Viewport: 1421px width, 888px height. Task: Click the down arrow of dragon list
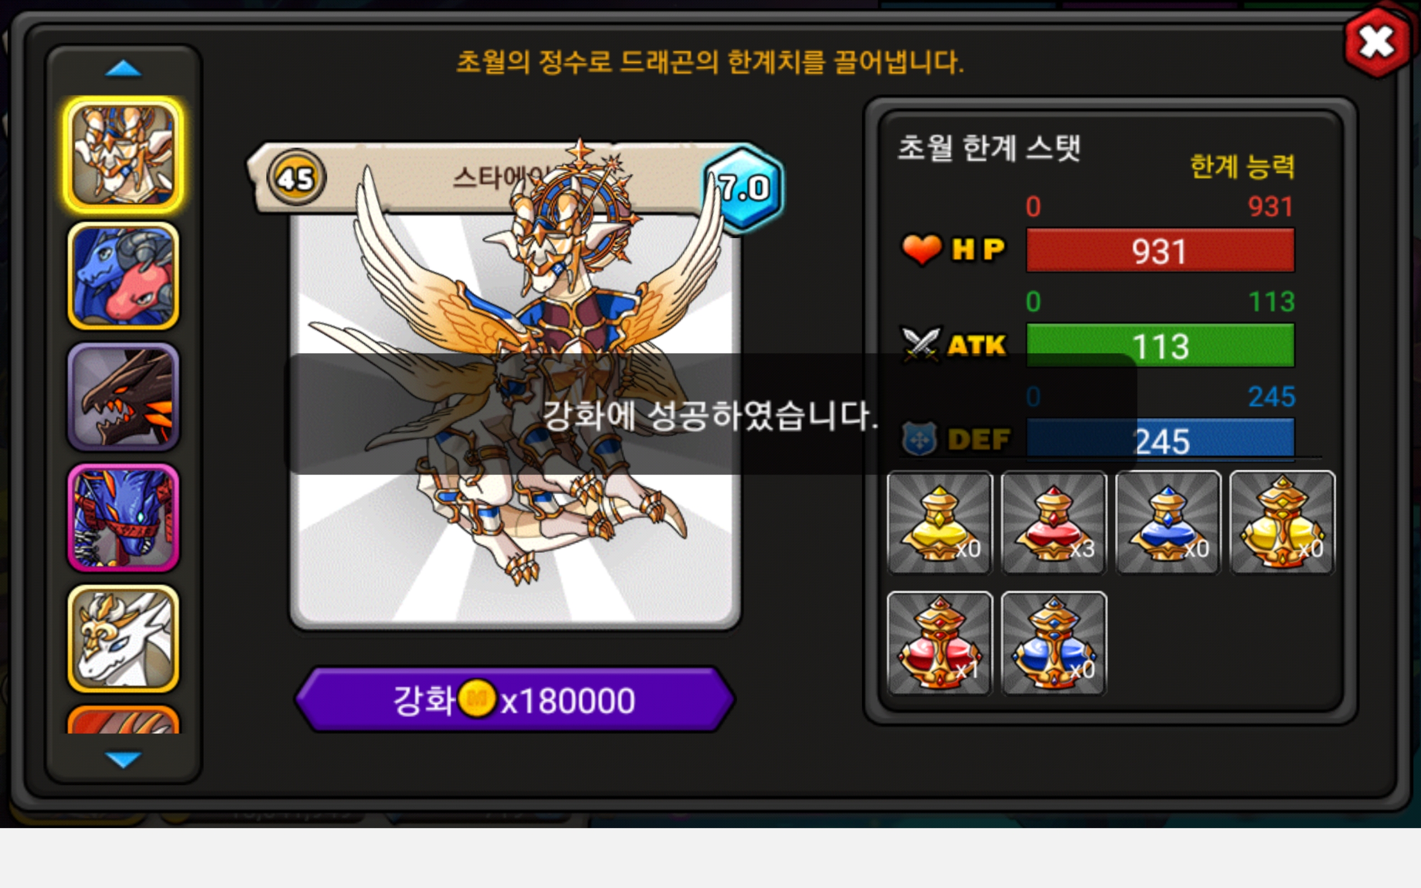123,759
